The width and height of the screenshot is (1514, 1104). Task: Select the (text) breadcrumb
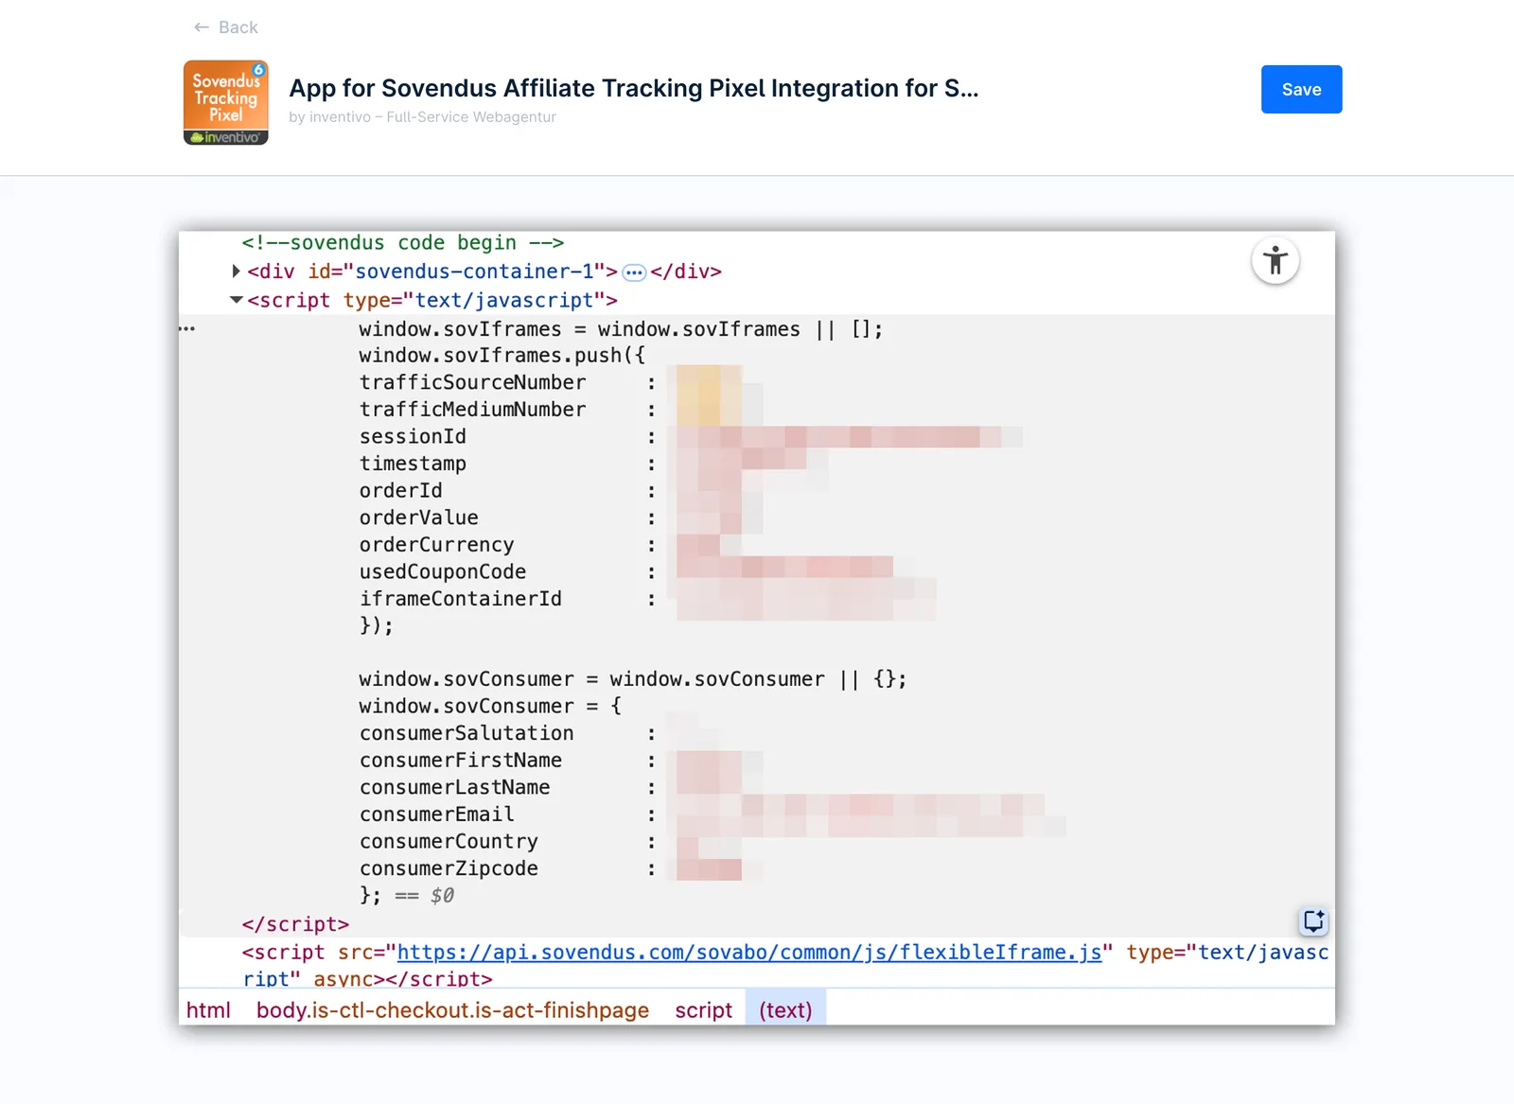[x=785, y=1010]
